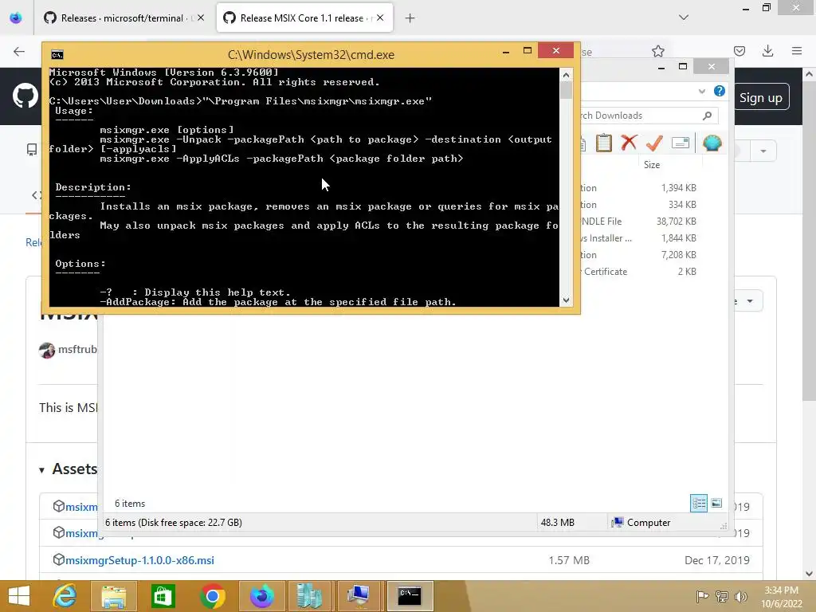Image resolution: width=816 pixels, height=612 pixels.
Task: Open Firefox downloads panel
Action: (767, 51)
